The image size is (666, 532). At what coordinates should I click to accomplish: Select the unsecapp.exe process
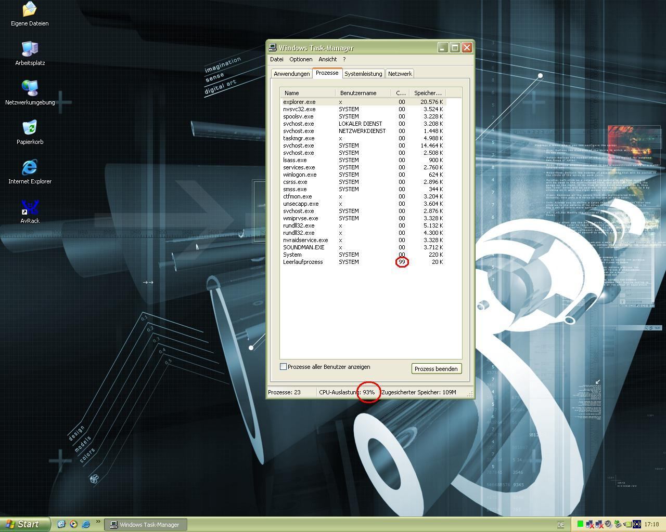click(x=363, y=204)
